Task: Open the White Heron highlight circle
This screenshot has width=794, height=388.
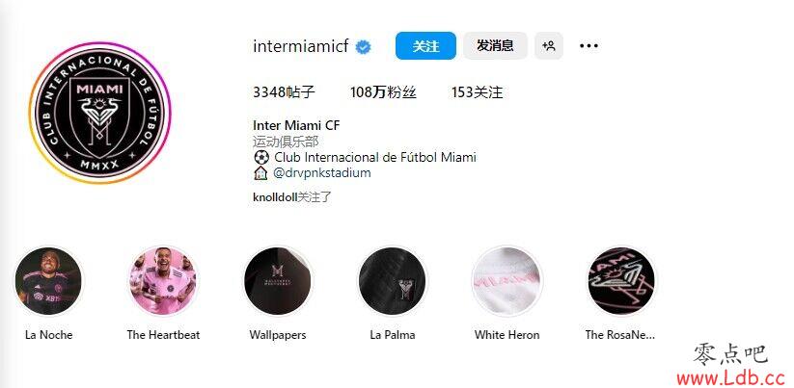Action: pyautogui.click(x=507, y=281)
